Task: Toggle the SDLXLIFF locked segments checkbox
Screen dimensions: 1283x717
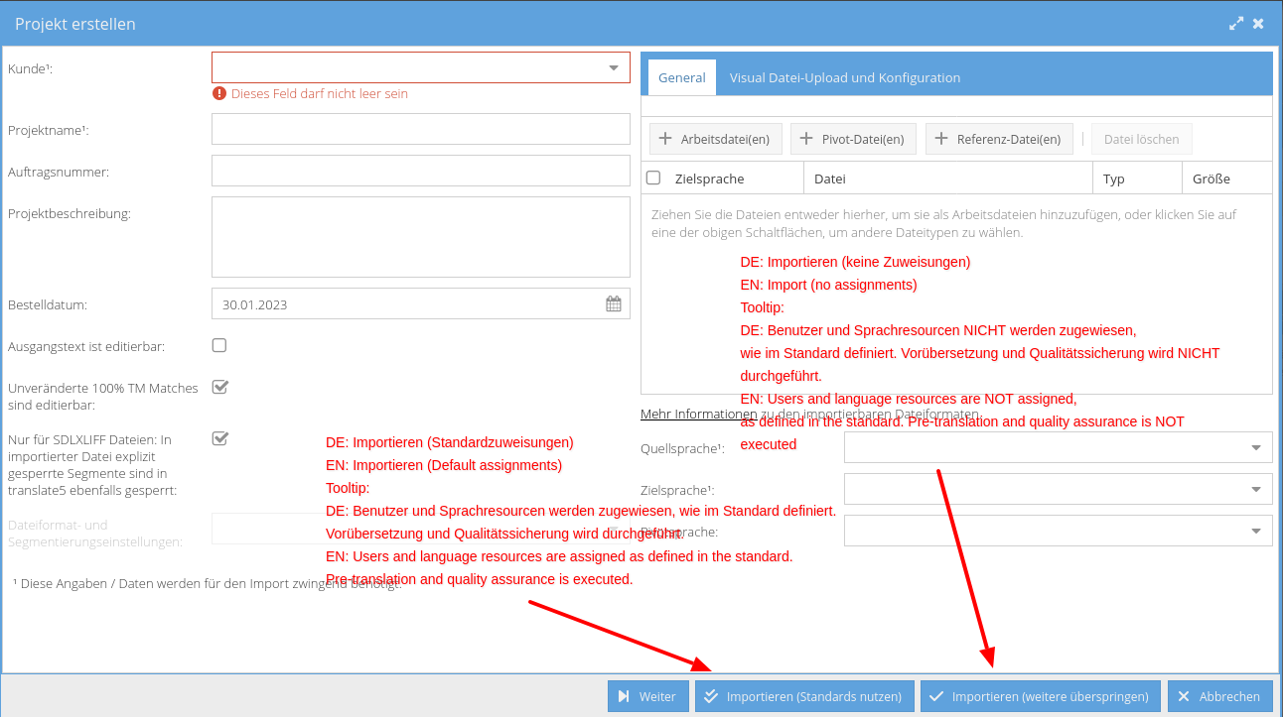Action: [x=220, y=438]
